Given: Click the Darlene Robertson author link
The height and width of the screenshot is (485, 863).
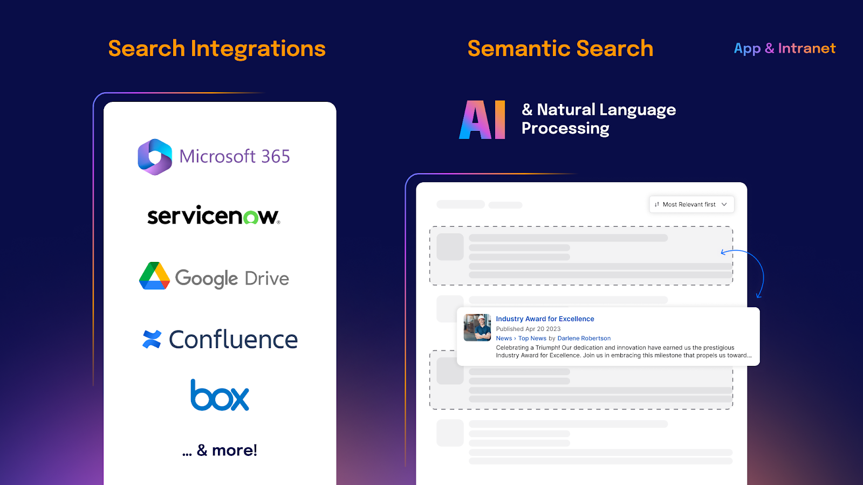Looking at the screenshot, I should click(x=584, y=338).
